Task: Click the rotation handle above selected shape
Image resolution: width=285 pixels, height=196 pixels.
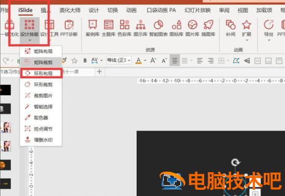Action: tap(235, 162)
